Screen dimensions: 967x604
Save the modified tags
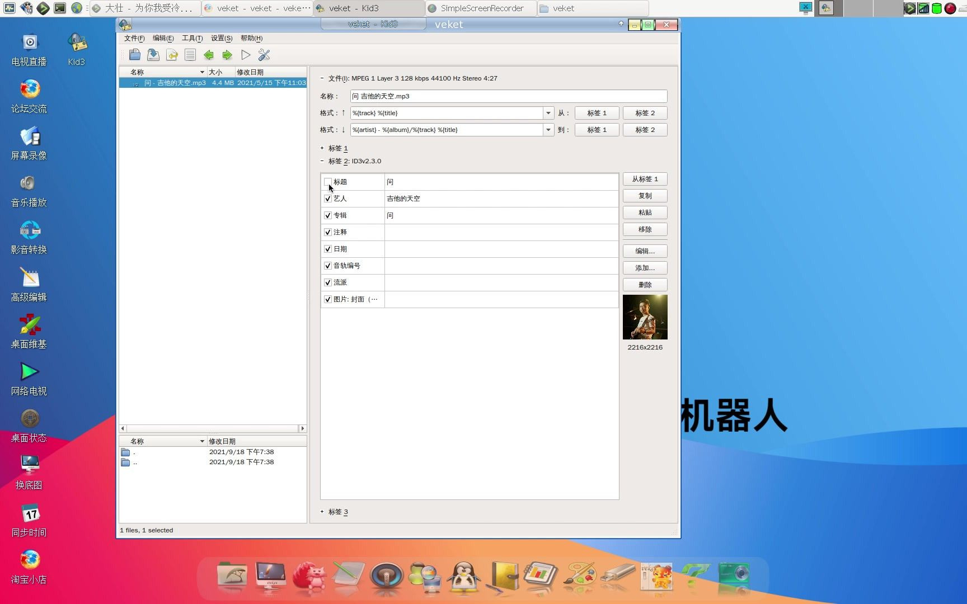point(153,54)
